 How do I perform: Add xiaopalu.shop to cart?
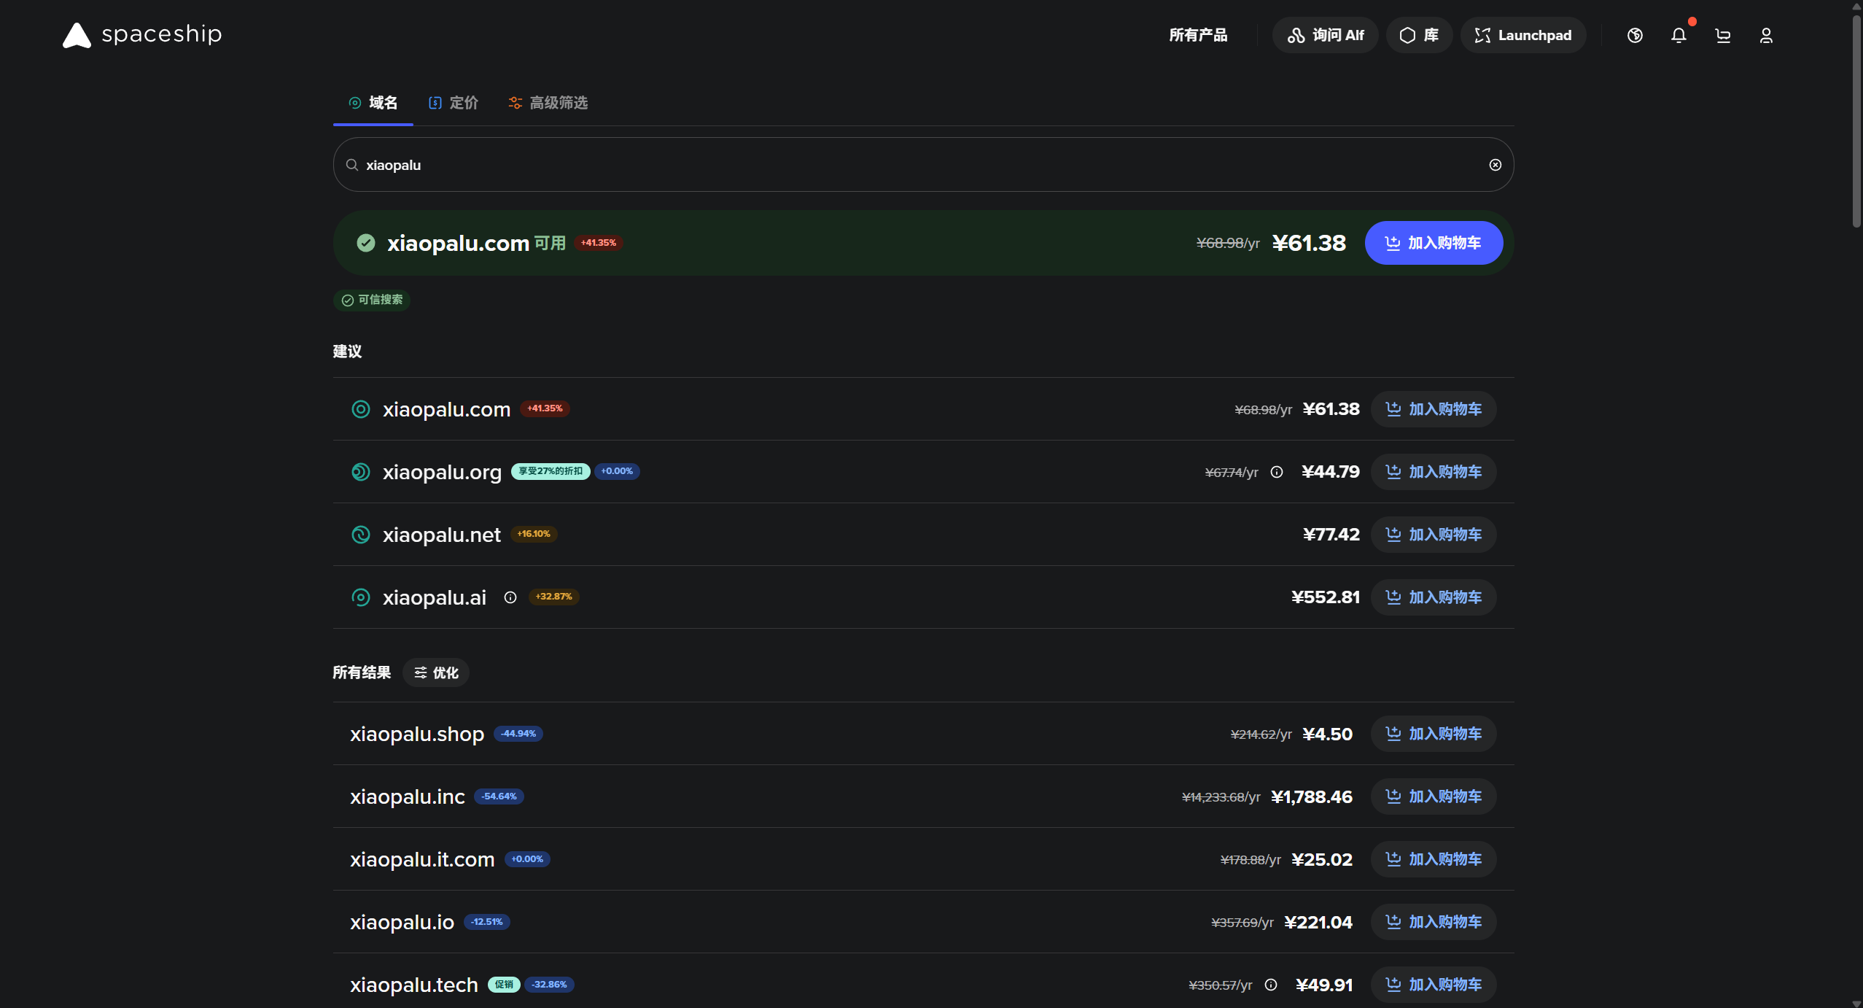[x=1433, y=734]
